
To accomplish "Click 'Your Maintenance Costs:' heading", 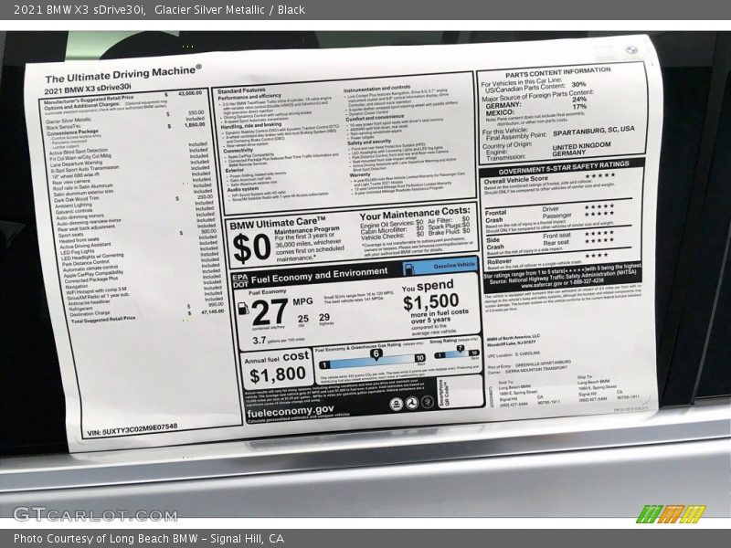I will (x=415, y=214).
